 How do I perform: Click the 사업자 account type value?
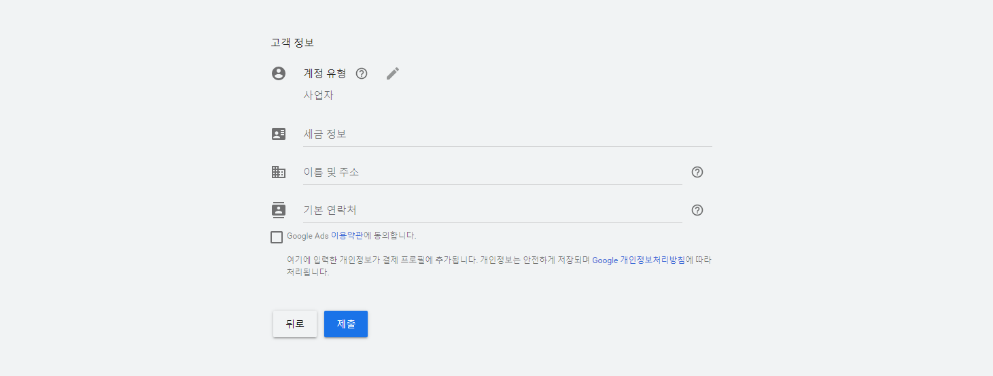point(318,95)
